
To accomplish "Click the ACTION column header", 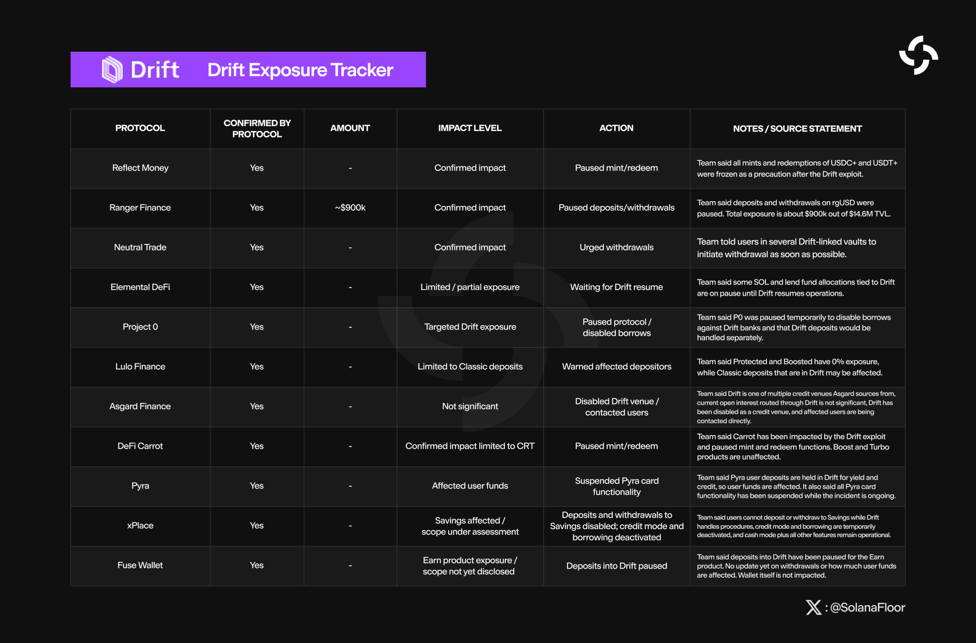I will click(616, 128).
